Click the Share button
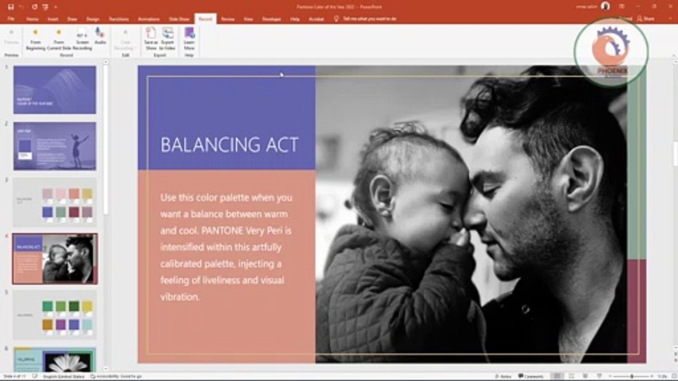678x381 pixels. click(x=646, y=19)
